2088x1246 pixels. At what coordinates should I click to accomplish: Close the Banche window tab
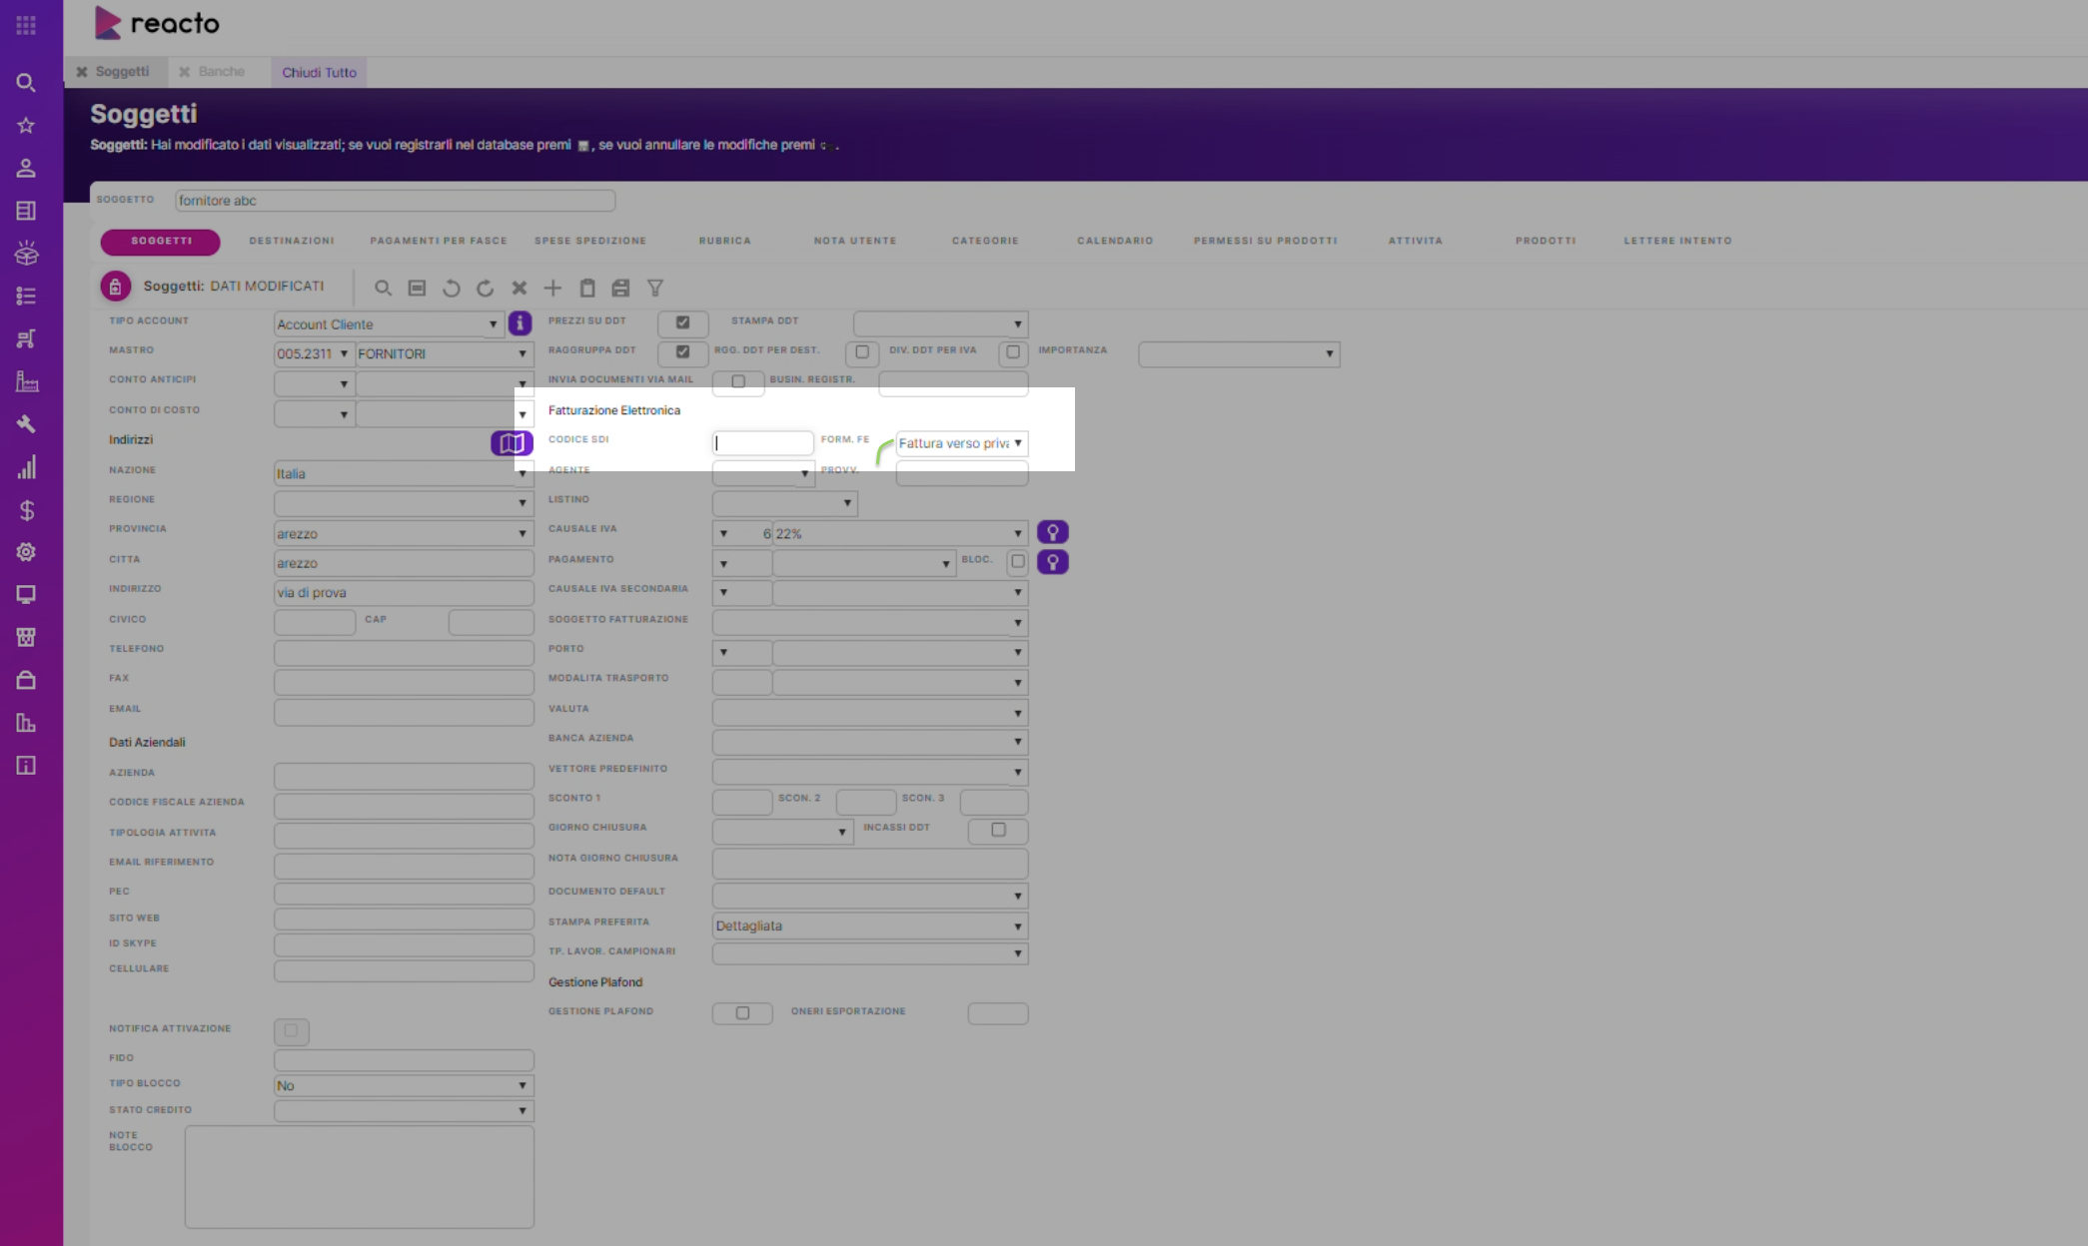coord(184,72)
